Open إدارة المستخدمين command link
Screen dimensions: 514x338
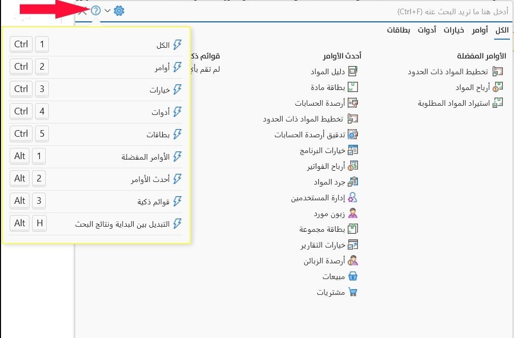pyautogui.click(x=318, y=198)
